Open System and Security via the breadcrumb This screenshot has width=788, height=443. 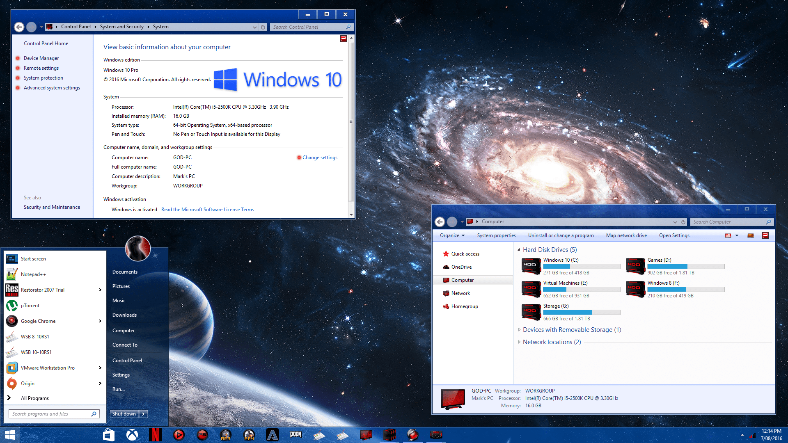click(121, 26)
